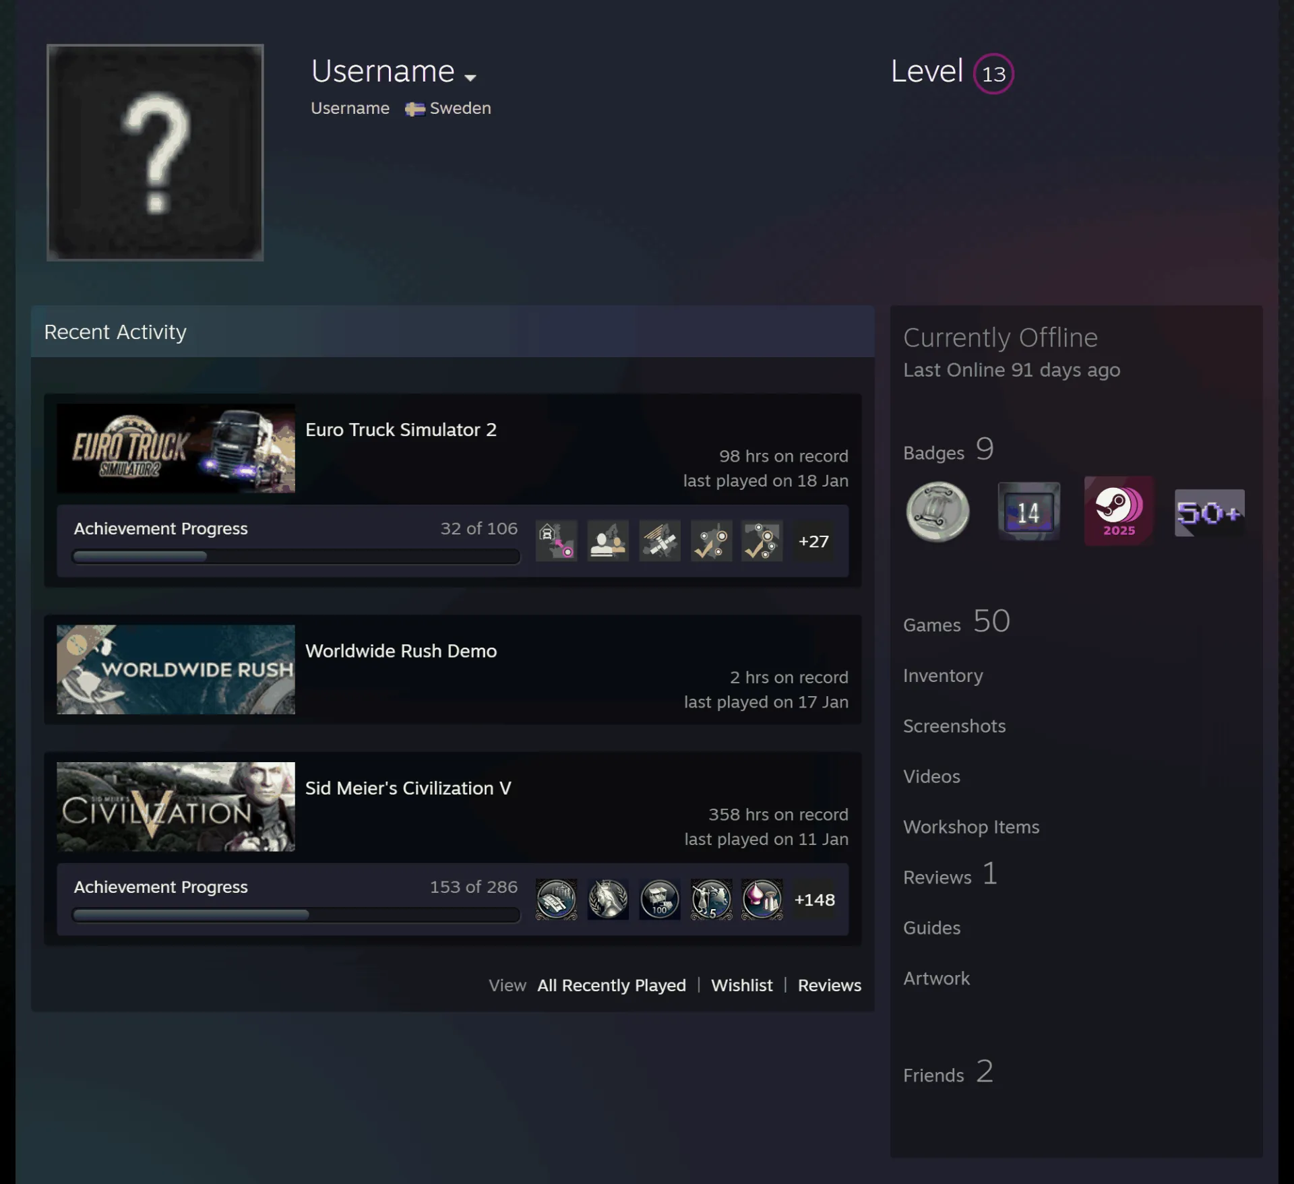Open the Level 13 badge circle
This screenshot has height=1184, width=1294.
coord(993,73)
